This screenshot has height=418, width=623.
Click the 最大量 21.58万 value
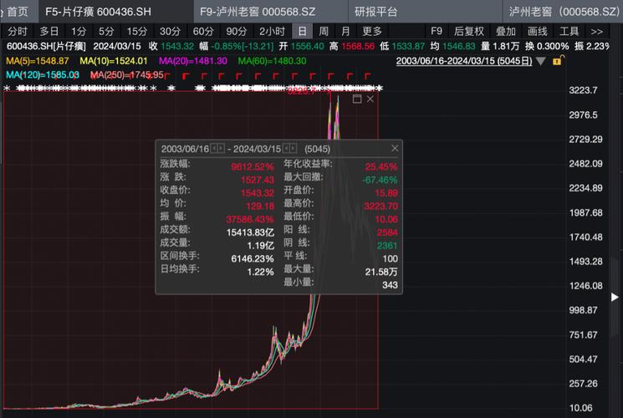coord(381,272)
